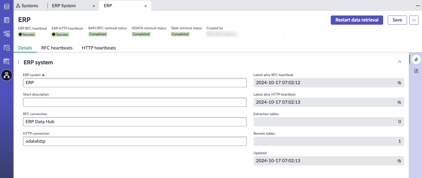The height and width of the screenshot is (178, 422).
Task: Open the data pipeline icon in sidebar
Action: (x=7, y=34)
